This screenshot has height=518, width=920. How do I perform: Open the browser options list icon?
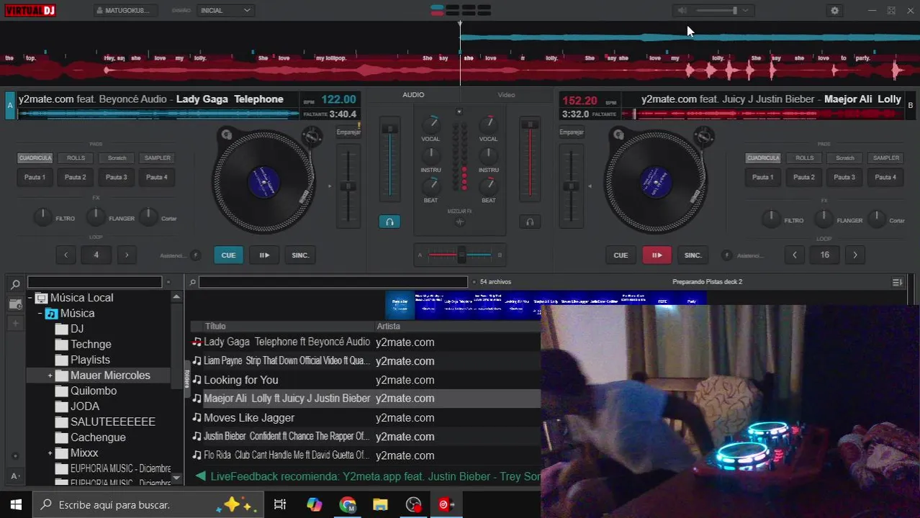click(897, 282)
